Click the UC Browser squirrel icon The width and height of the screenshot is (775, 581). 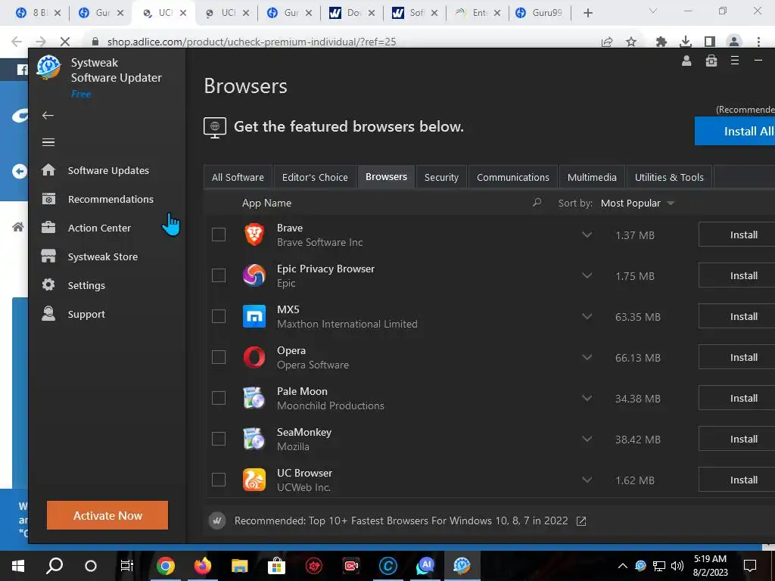point(254,480)
